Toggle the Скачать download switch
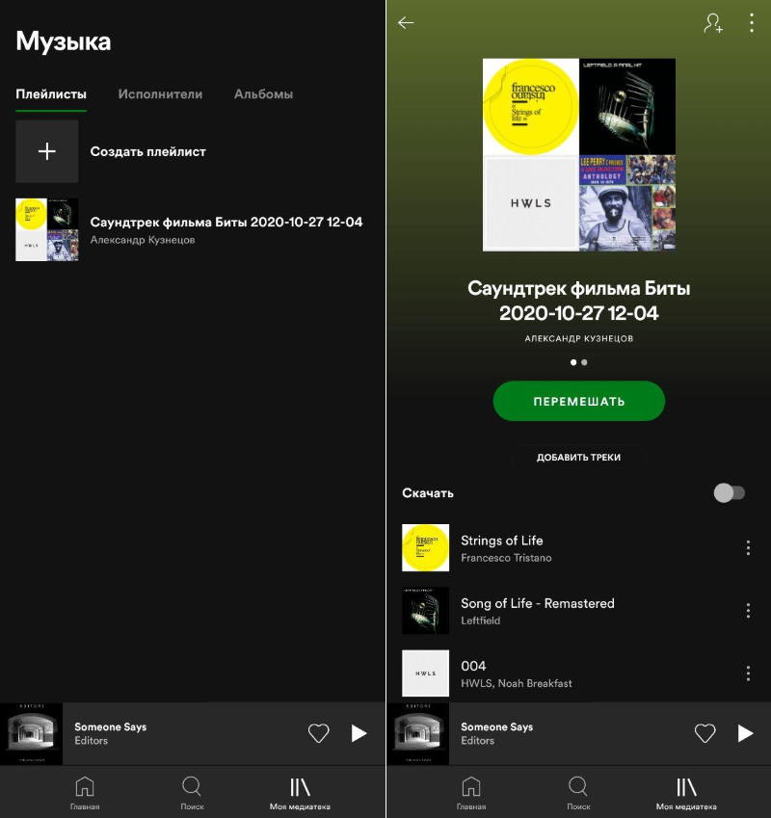This screenshot has width=771, height=818. 730,492
